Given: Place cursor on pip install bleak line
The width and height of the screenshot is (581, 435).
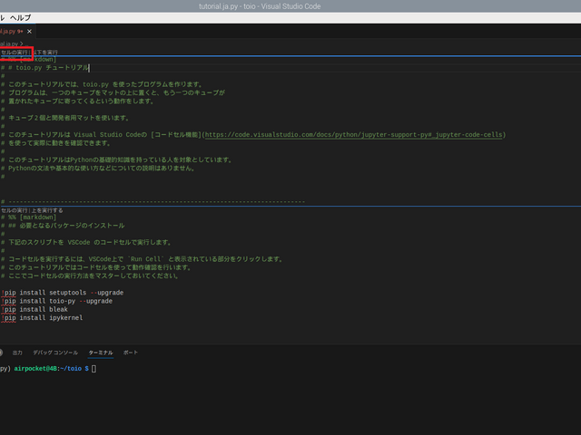Looking at the screenshot, I should (x=34, y=309).
